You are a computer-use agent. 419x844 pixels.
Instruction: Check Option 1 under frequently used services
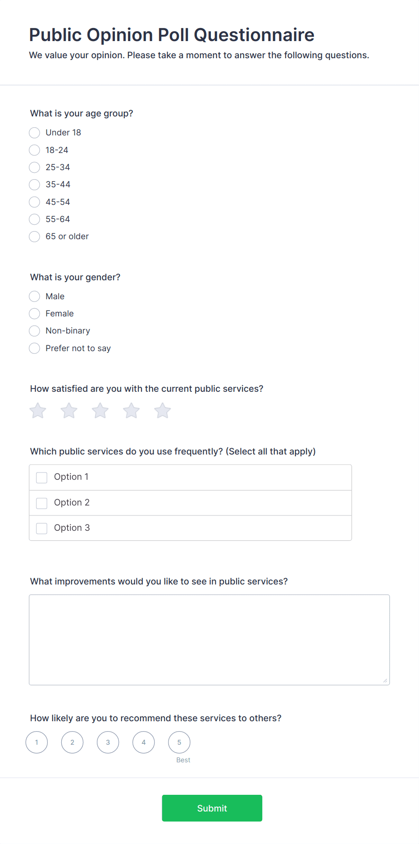(x=41, y=477)
